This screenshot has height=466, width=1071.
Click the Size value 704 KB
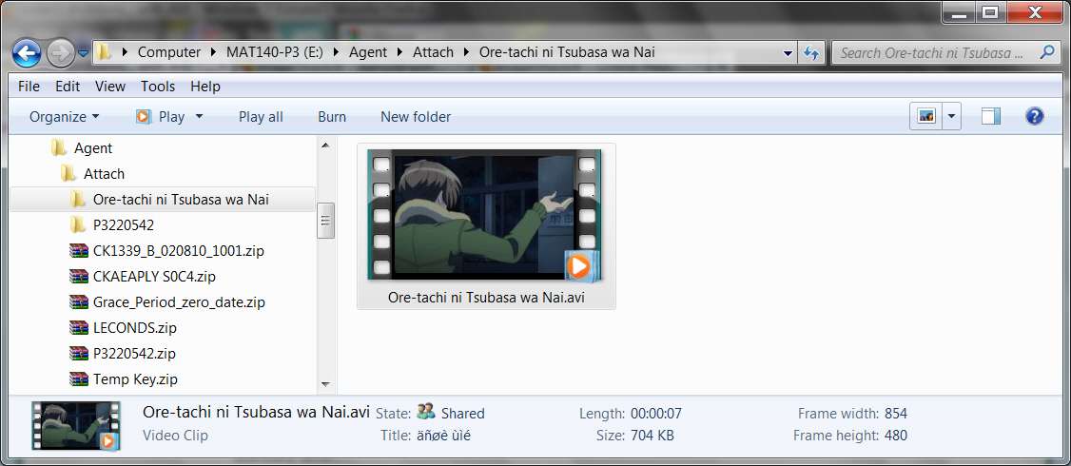(652, 436)
